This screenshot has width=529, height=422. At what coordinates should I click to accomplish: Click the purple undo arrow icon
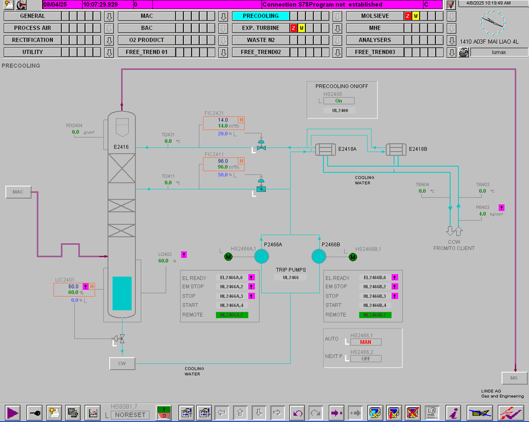click(298, 413)
